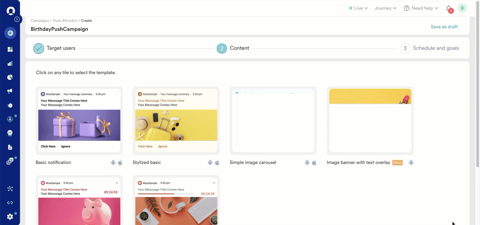
Task: Click the MoEngage logo in sidebar
Action: [11, 11]
